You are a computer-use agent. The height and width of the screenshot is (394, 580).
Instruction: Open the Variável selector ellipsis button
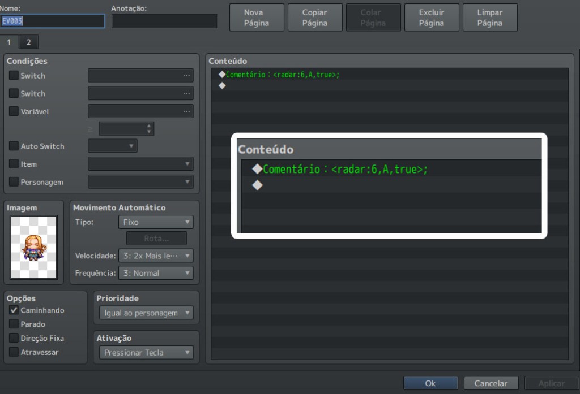point(186,111)
